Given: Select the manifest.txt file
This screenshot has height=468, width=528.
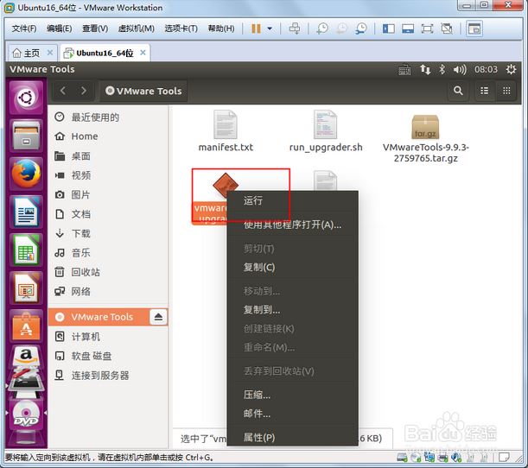Looking at the screenshot, I should [x=226, y=131].
